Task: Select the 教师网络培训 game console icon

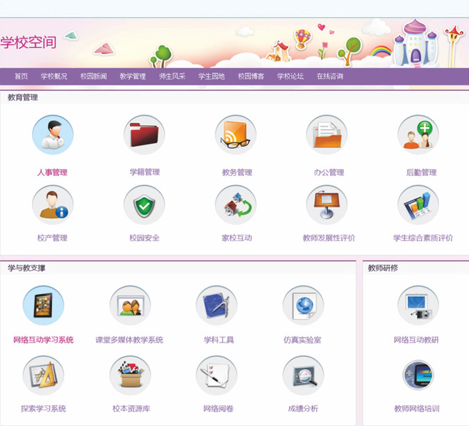Action: (x=418, y=375)
